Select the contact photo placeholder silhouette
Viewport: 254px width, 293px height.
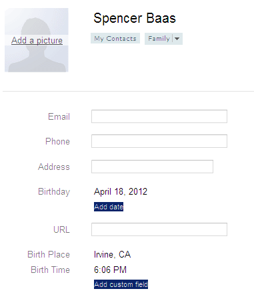(x=37, y=40)
